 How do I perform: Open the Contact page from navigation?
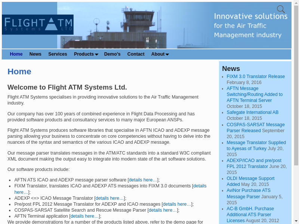136,54
